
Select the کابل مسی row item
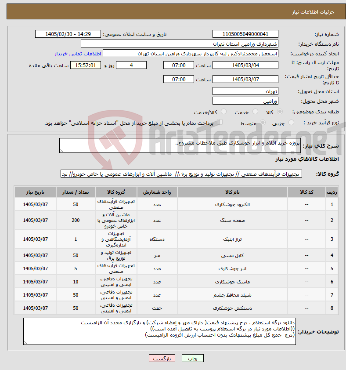tap(232, 255)
